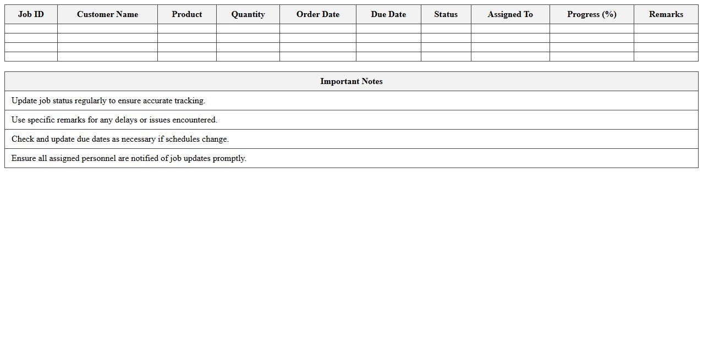Click the Product column header

(186, 14)
